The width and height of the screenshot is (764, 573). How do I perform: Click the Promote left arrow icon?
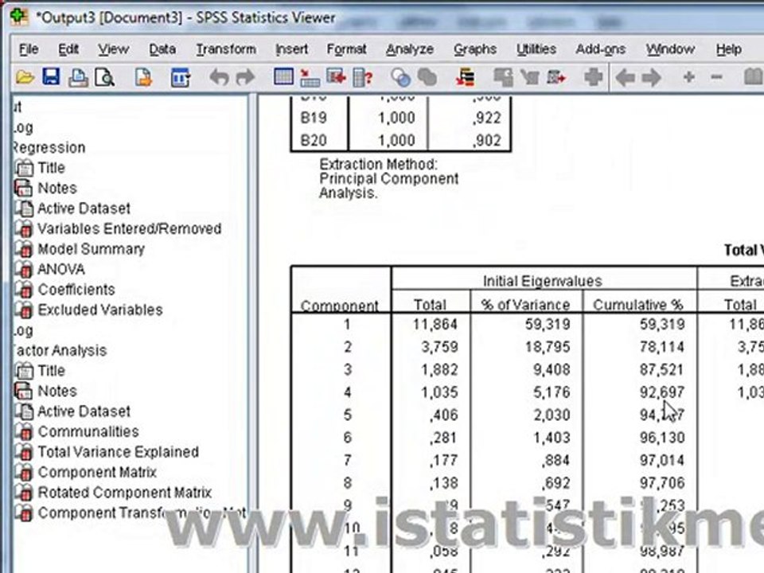[625, 77]
